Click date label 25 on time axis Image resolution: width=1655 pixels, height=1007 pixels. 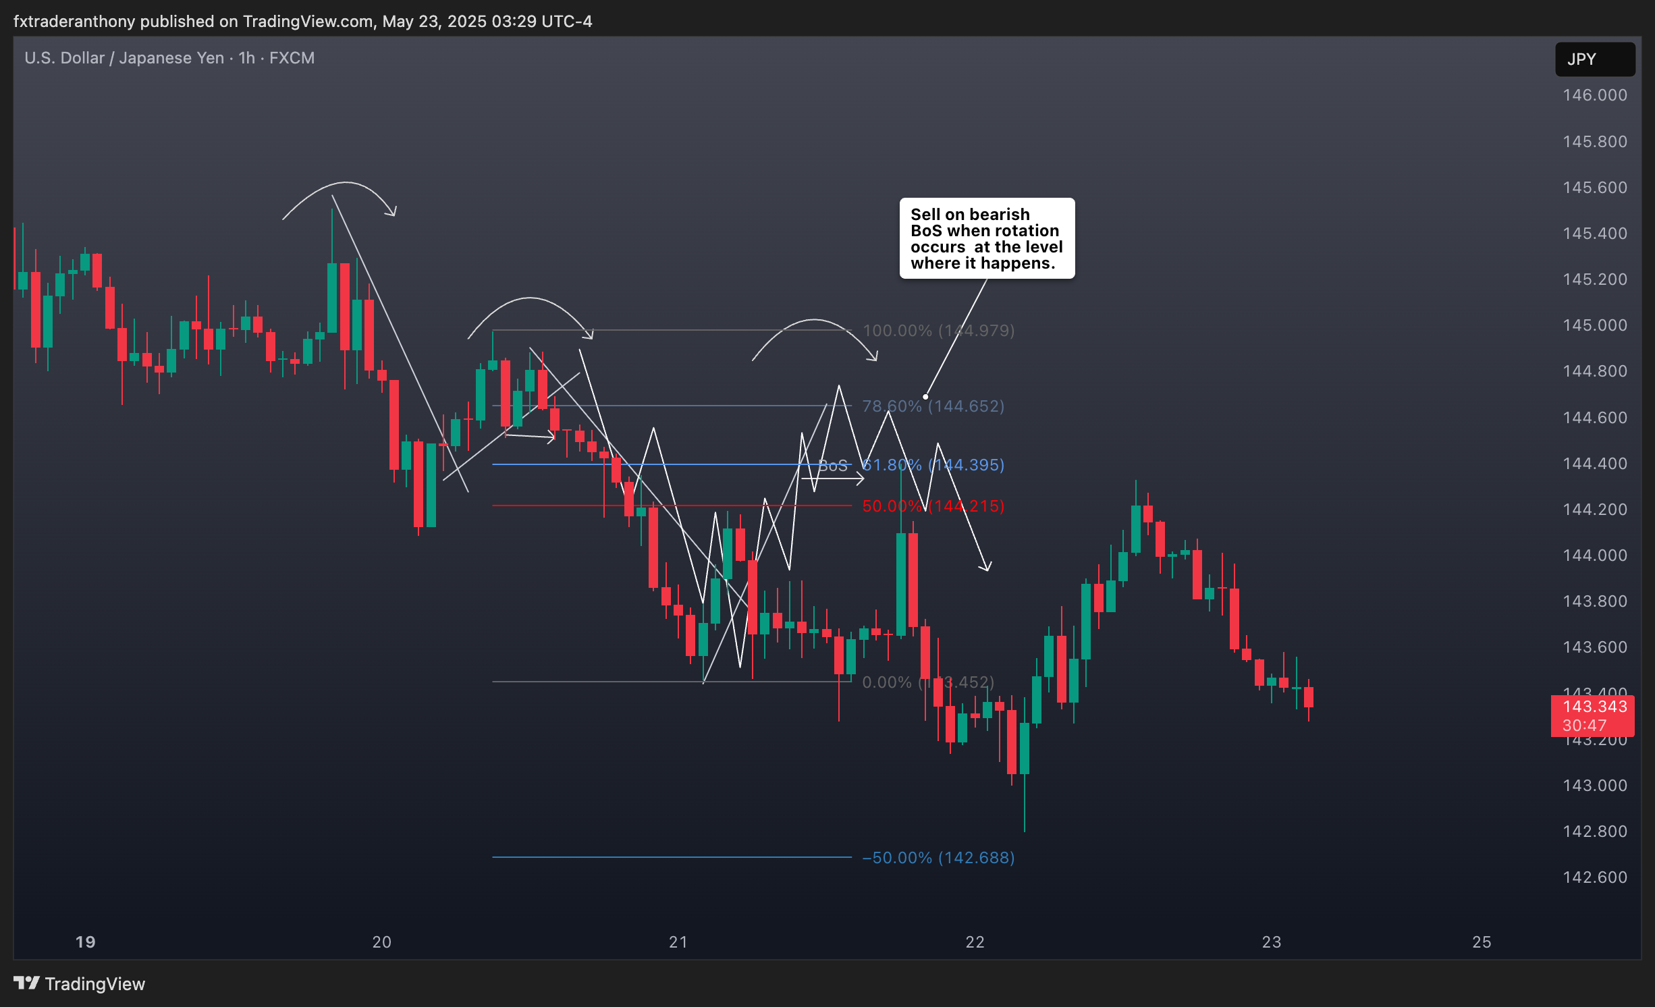(x=1482, y=942)
